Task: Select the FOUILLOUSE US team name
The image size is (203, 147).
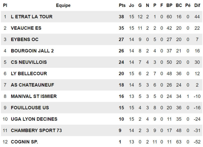Action: (x=30, y=108)
